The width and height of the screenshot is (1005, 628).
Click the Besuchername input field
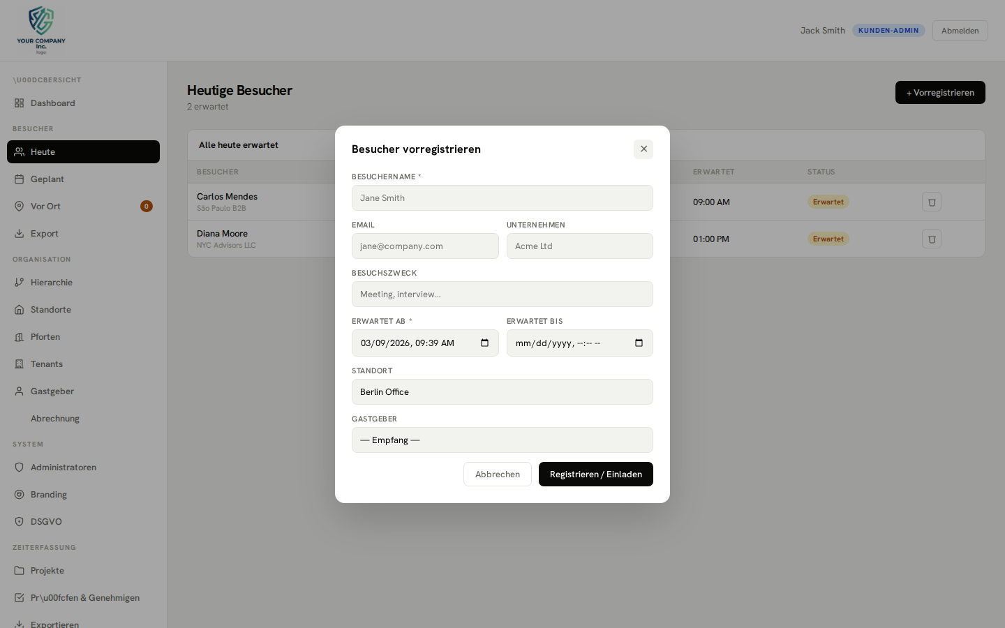click(x=502, y=197)
